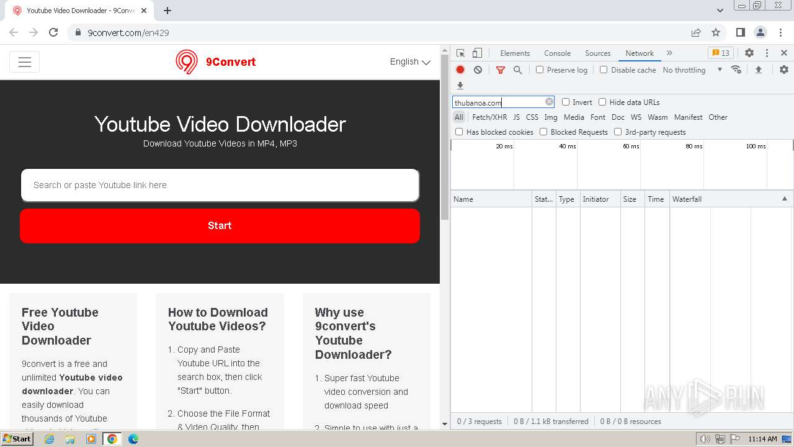Reload the page
The width and height of the screenshot is (794, 447).
click(53, 32)
